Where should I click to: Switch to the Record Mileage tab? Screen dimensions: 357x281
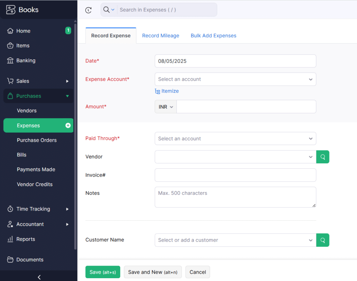[x=160, y=36]
